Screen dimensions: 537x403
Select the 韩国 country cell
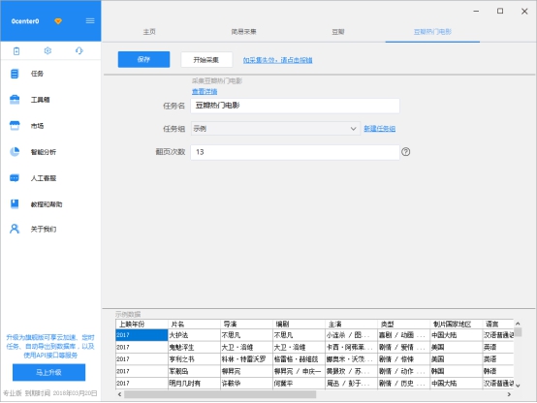(457, 371)
